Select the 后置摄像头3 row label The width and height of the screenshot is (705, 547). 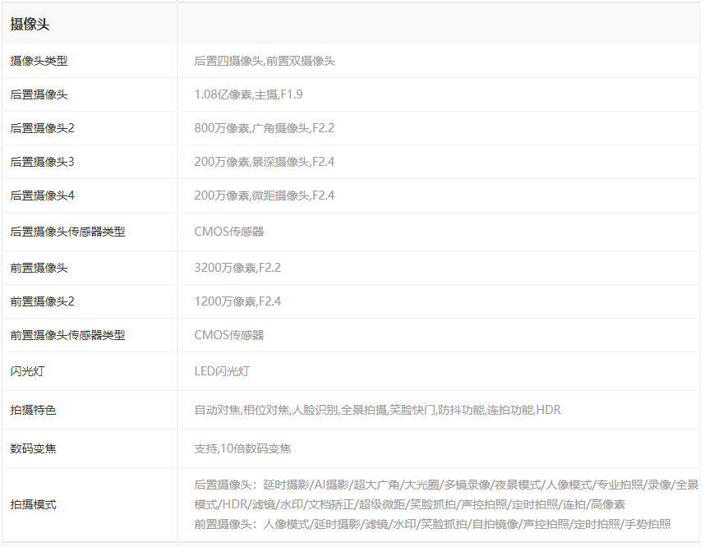pos(36,161)
